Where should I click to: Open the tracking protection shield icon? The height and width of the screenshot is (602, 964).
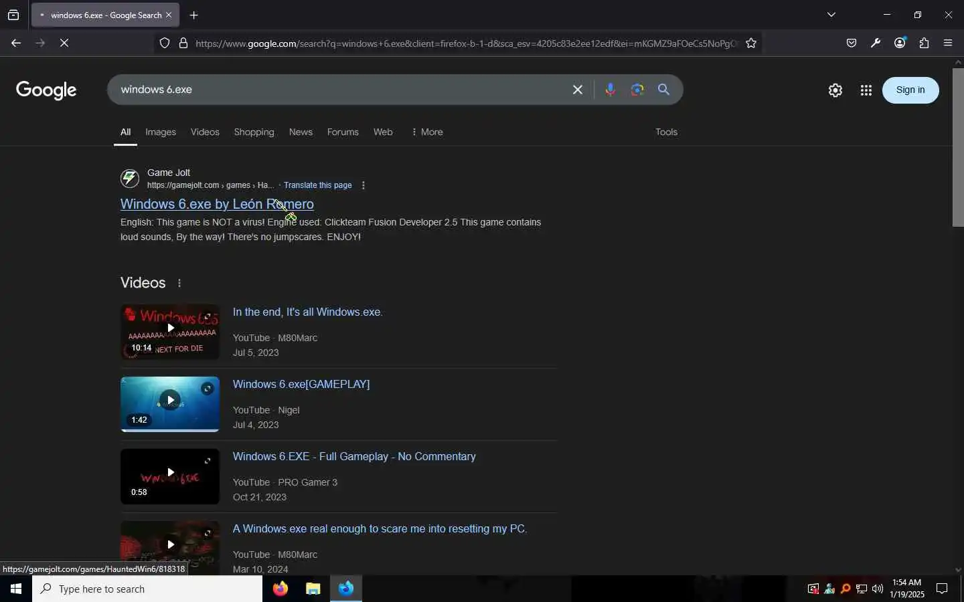pyautogui.click(x=165, y=43)
